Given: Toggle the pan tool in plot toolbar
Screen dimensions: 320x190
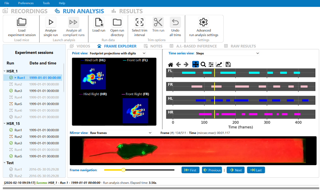Looking at the screenshot, I should click(x=196, y=65).
